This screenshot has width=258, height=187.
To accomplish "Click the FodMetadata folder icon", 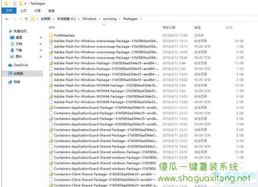I will 51,35.
